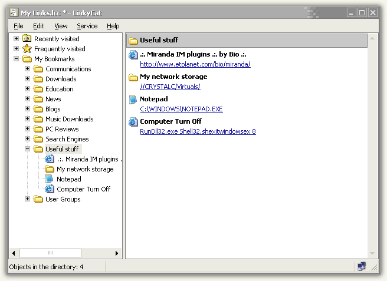Expand the Education folder
Viewport: 387px width, 281px height.
pos(27,89)
